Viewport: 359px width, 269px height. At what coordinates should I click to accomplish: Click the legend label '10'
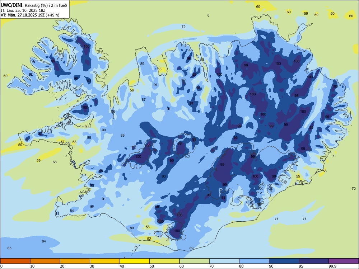point(32,266)
